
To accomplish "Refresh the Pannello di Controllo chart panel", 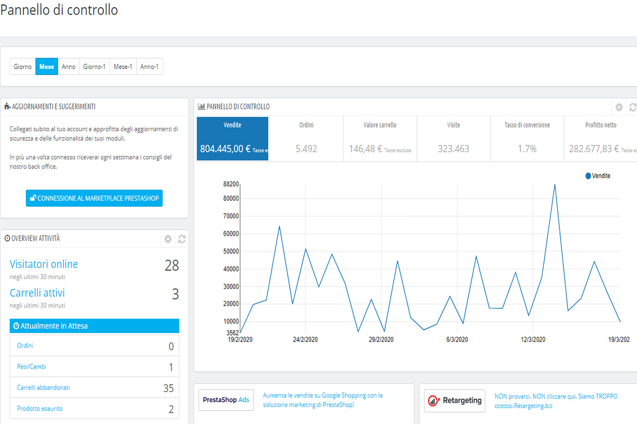I will pos(633,107).
